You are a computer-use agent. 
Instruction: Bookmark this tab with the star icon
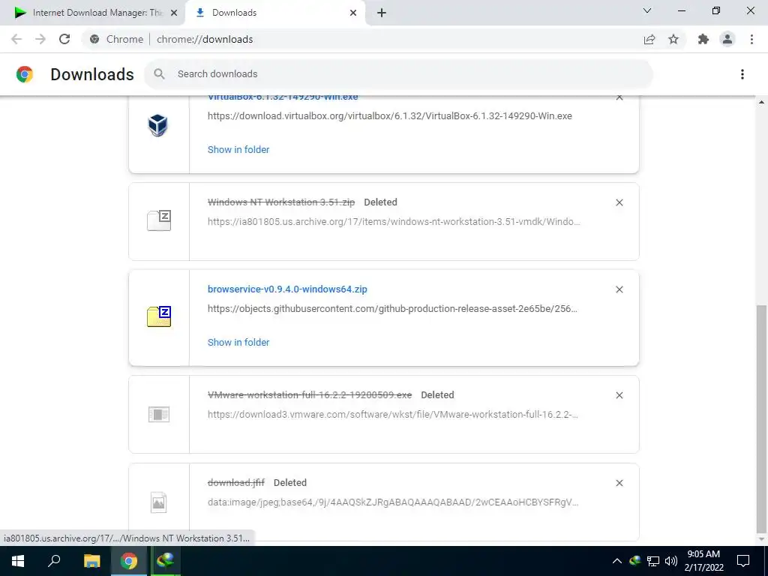click(x=673, y=39)
